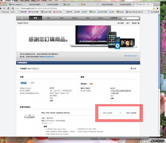
Task: Click the shopping cart icon
Action: (138, 23)
